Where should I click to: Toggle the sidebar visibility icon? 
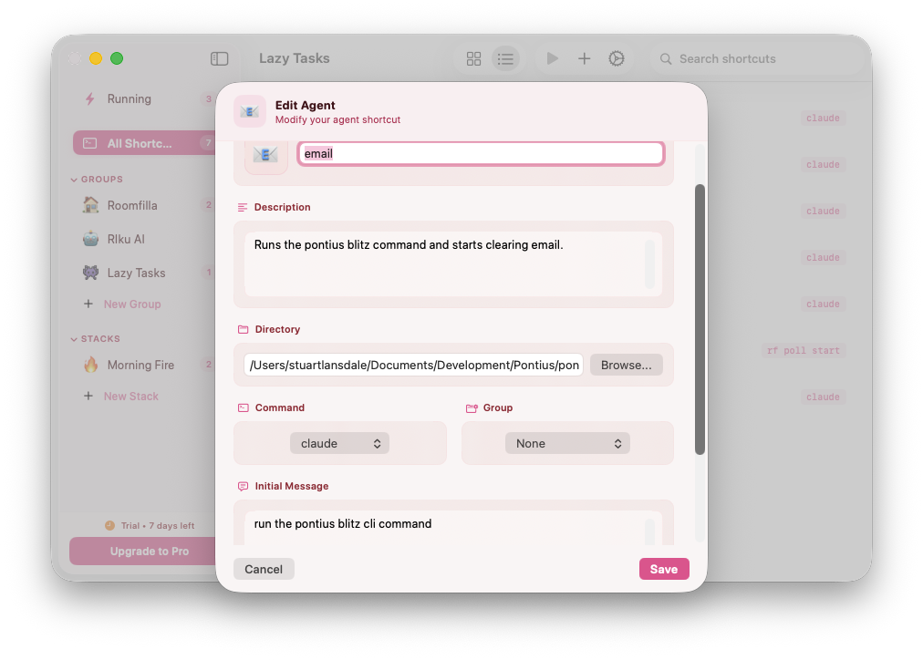(219, 57)
